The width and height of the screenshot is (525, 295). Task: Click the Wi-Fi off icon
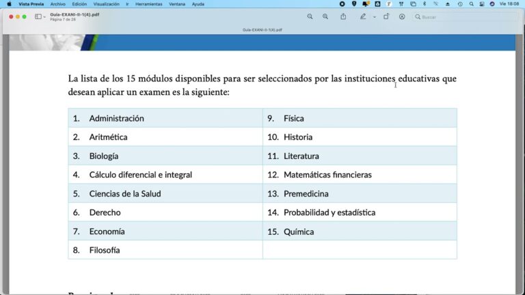pos(435,4)
